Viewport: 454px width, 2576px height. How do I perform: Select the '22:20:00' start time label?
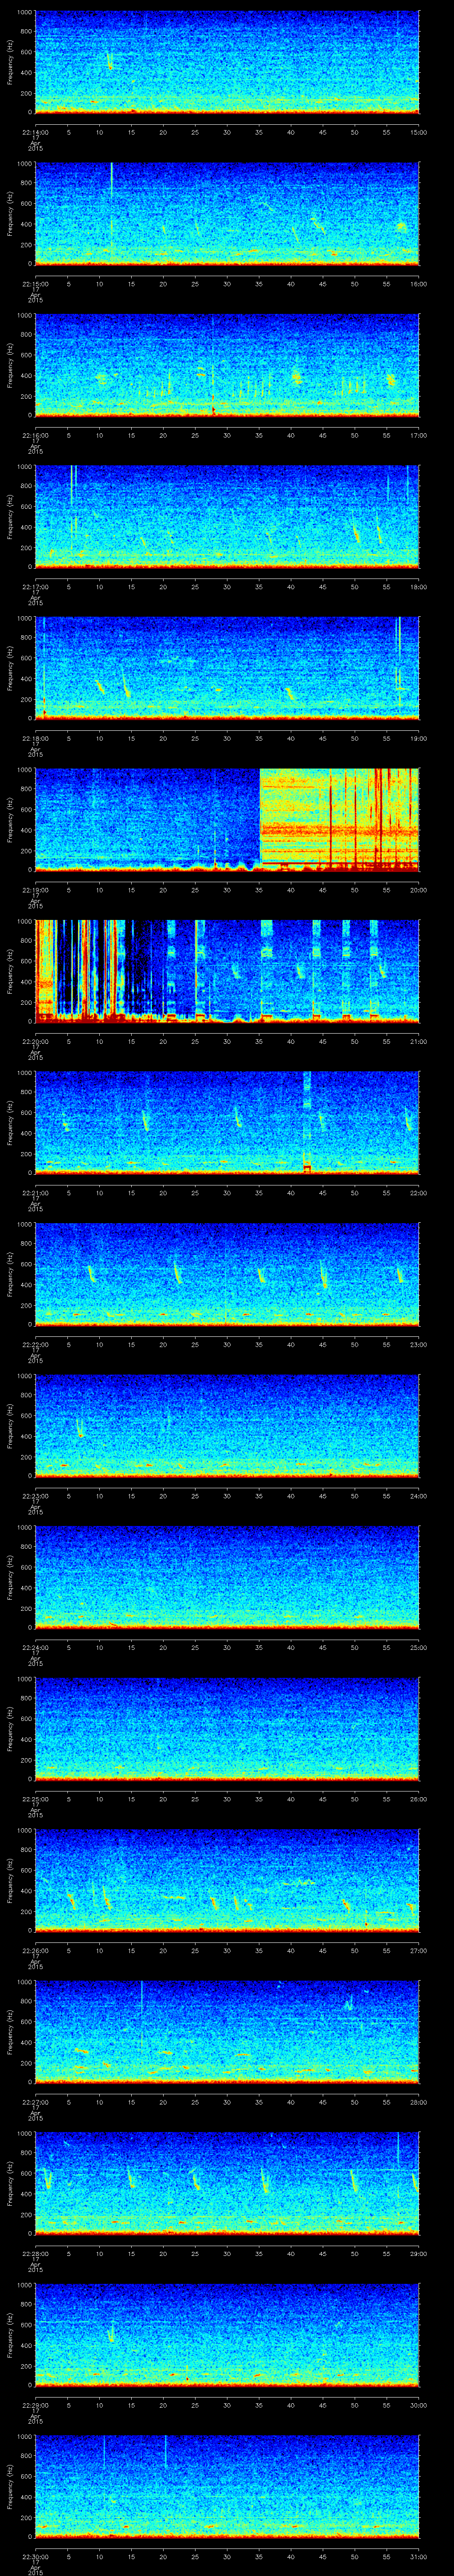pyautogui.click(x=35, y=1041)
